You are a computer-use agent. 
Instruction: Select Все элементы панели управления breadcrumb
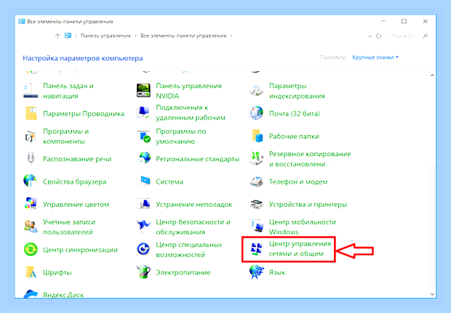pos(183,36)
